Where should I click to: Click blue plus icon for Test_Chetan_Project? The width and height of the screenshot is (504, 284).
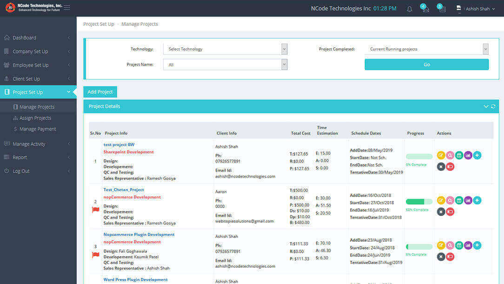[x=477, y=200]
